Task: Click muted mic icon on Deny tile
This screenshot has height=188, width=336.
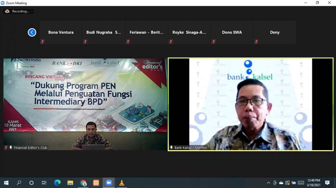Action: point(256,42)
